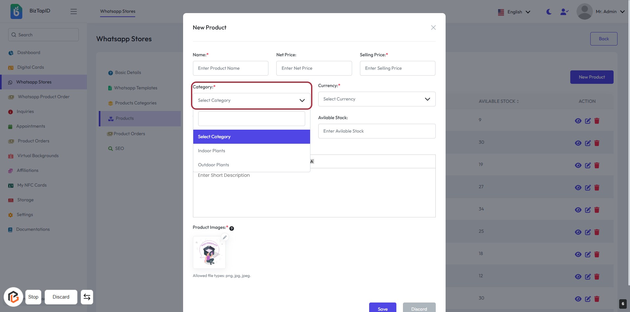Close the New Product dialog
The width and height of the screenshot is (630, 312).
(433, 28)
